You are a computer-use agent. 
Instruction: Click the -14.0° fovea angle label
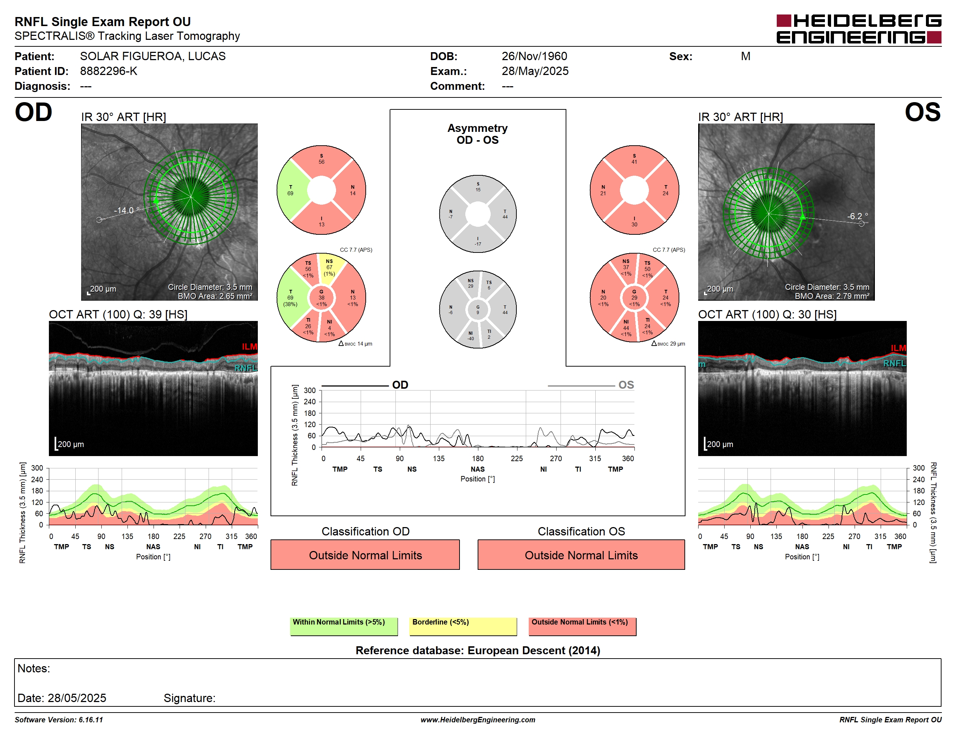pyautogui.click(x=126, y=210)
